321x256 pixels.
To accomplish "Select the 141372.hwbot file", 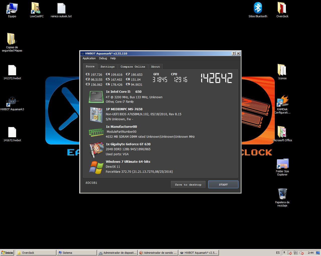I will click(x=12, y=72).
